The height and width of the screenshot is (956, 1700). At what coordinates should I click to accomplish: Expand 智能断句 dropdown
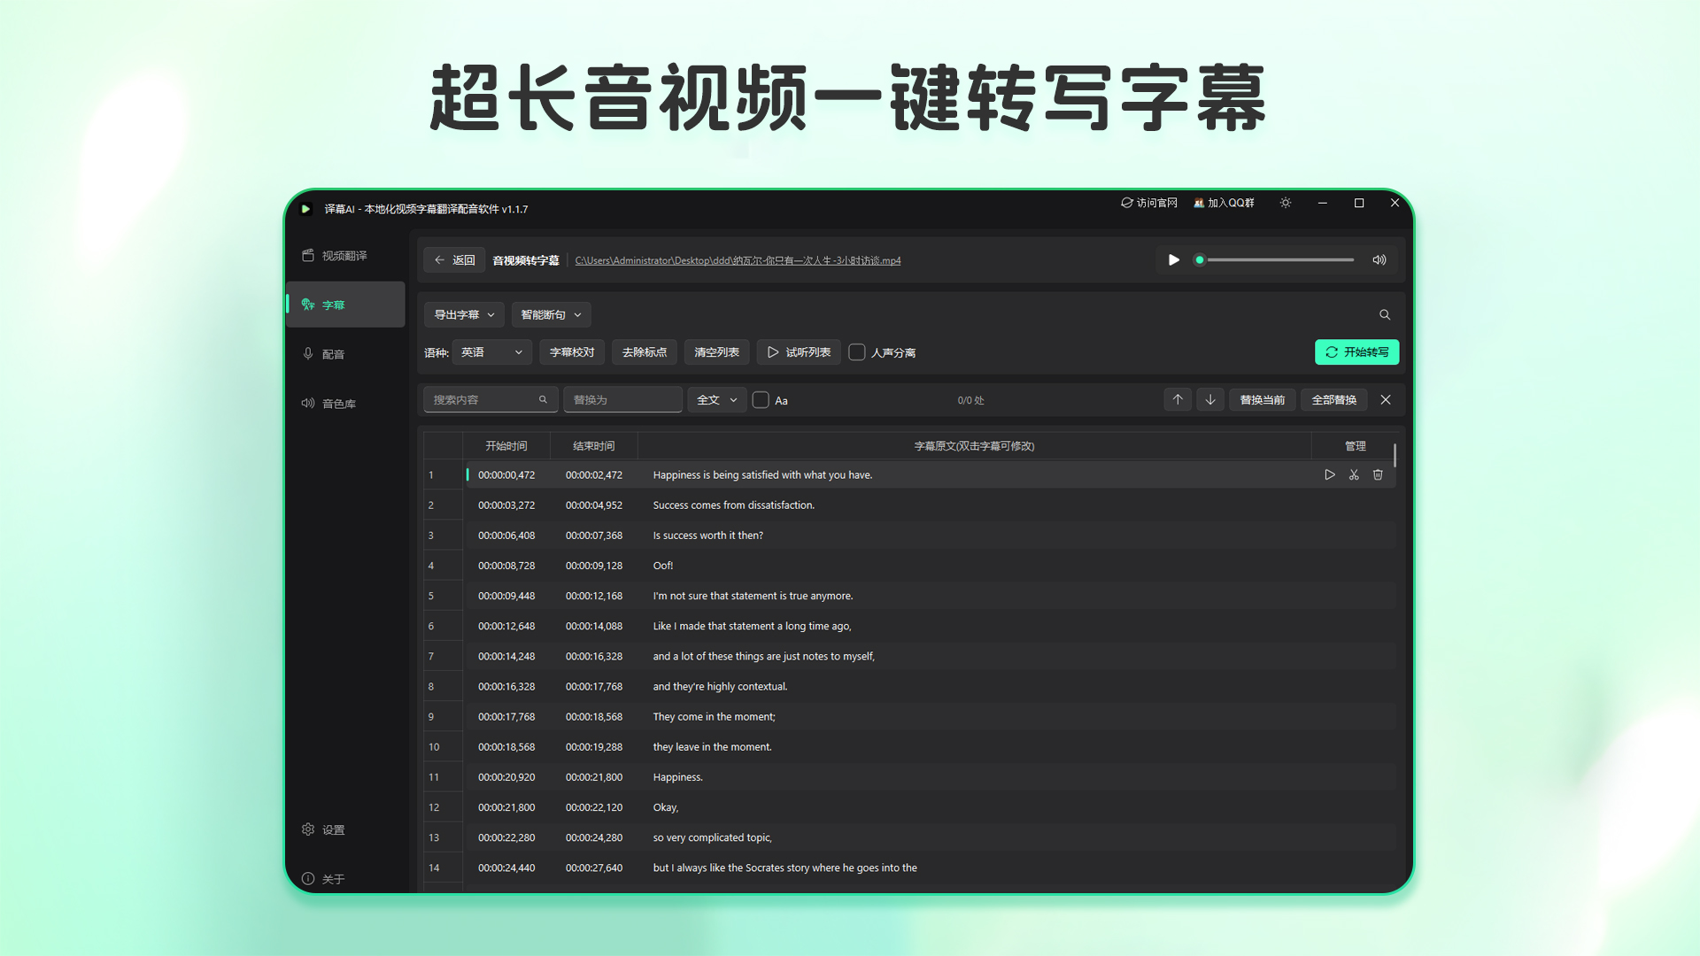551,315
